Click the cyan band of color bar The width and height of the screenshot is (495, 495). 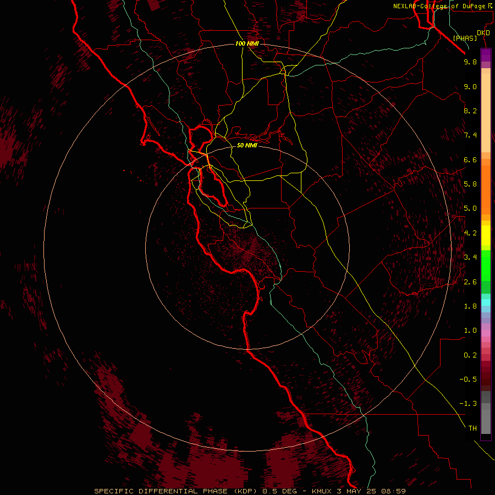pos(486,302)
